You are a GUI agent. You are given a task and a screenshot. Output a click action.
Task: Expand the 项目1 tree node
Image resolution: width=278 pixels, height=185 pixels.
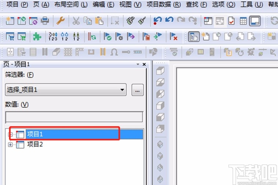pos(10,135)
